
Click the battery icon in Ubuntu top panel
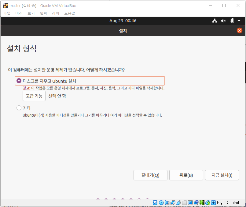(x=232, y=21)
